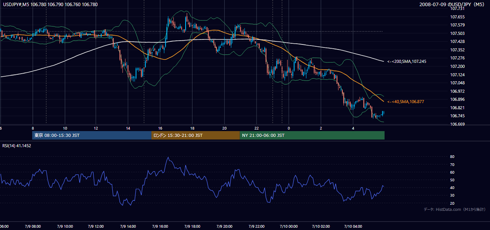The height and width of the screenshot is (230, 490).
Task: Click hour tick 22 under price chart
Action: tap(257, 128)
